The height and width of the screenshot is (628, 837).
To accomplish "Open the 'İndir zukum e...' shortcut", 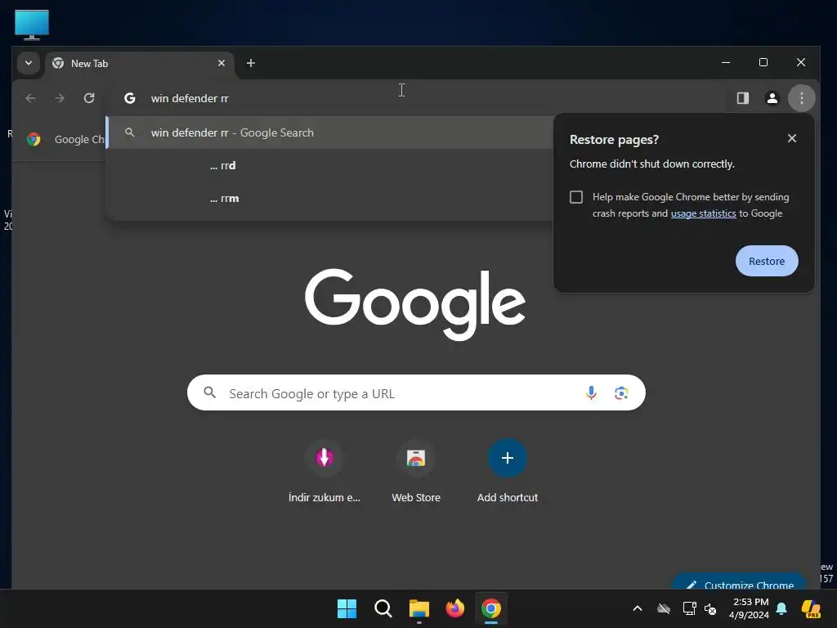I will pyautogui.click(x=324, y=472).
